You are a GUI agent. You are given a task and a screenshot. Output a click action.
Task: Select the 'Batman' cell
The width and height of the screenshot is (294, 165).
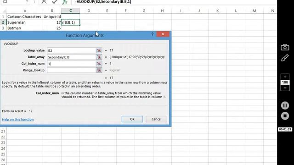pos(25,28)
